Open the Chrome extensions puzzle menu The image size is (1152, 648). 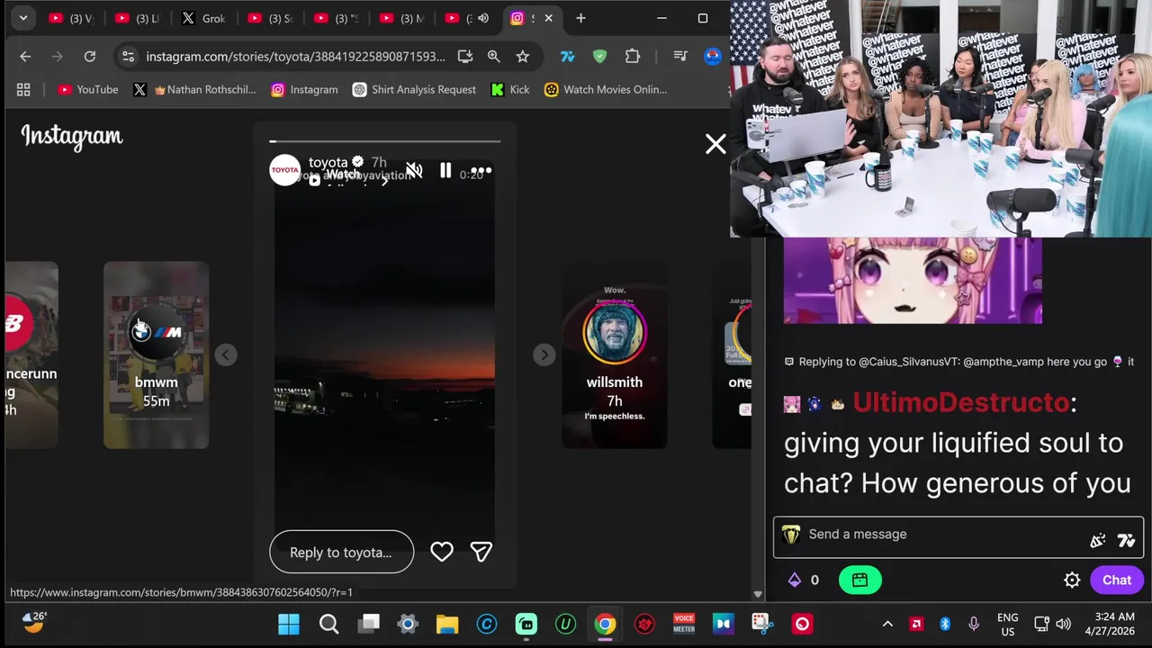point(633,57)
